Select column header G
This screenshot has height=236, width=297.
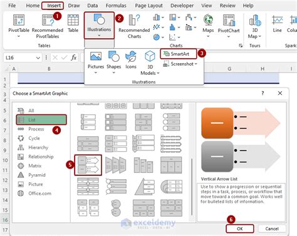click(x=229, y=69)
